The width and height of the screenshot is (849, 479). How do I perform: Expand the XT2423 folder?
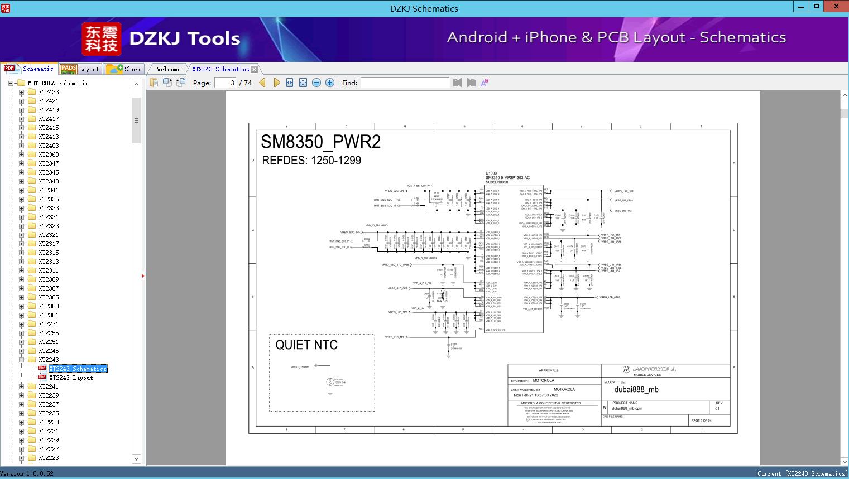pyautogui.click(x=22, y=92)
